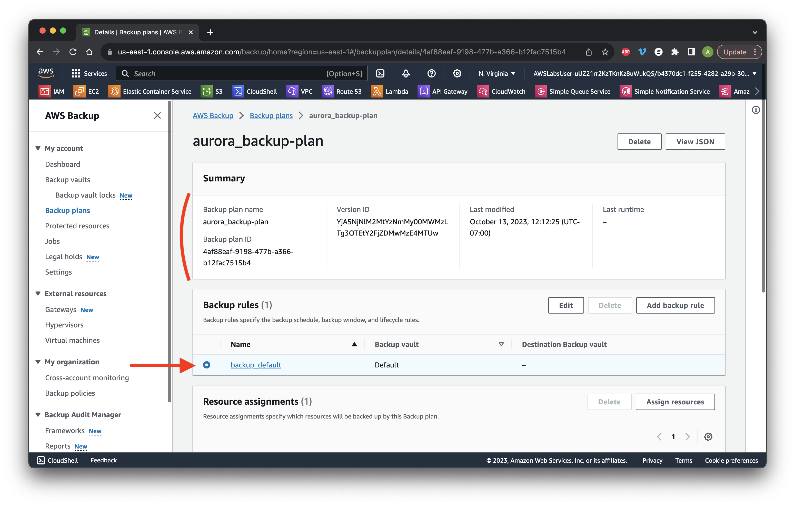
Task: Bookmark this page with star icon
Action: [605, 52]
